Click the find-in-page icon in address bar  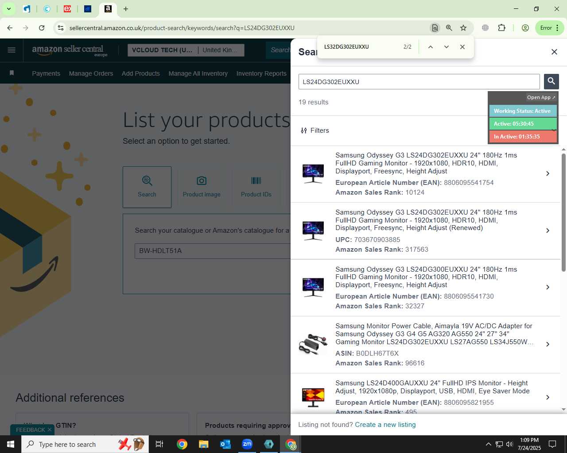click(x=435, y=28)
